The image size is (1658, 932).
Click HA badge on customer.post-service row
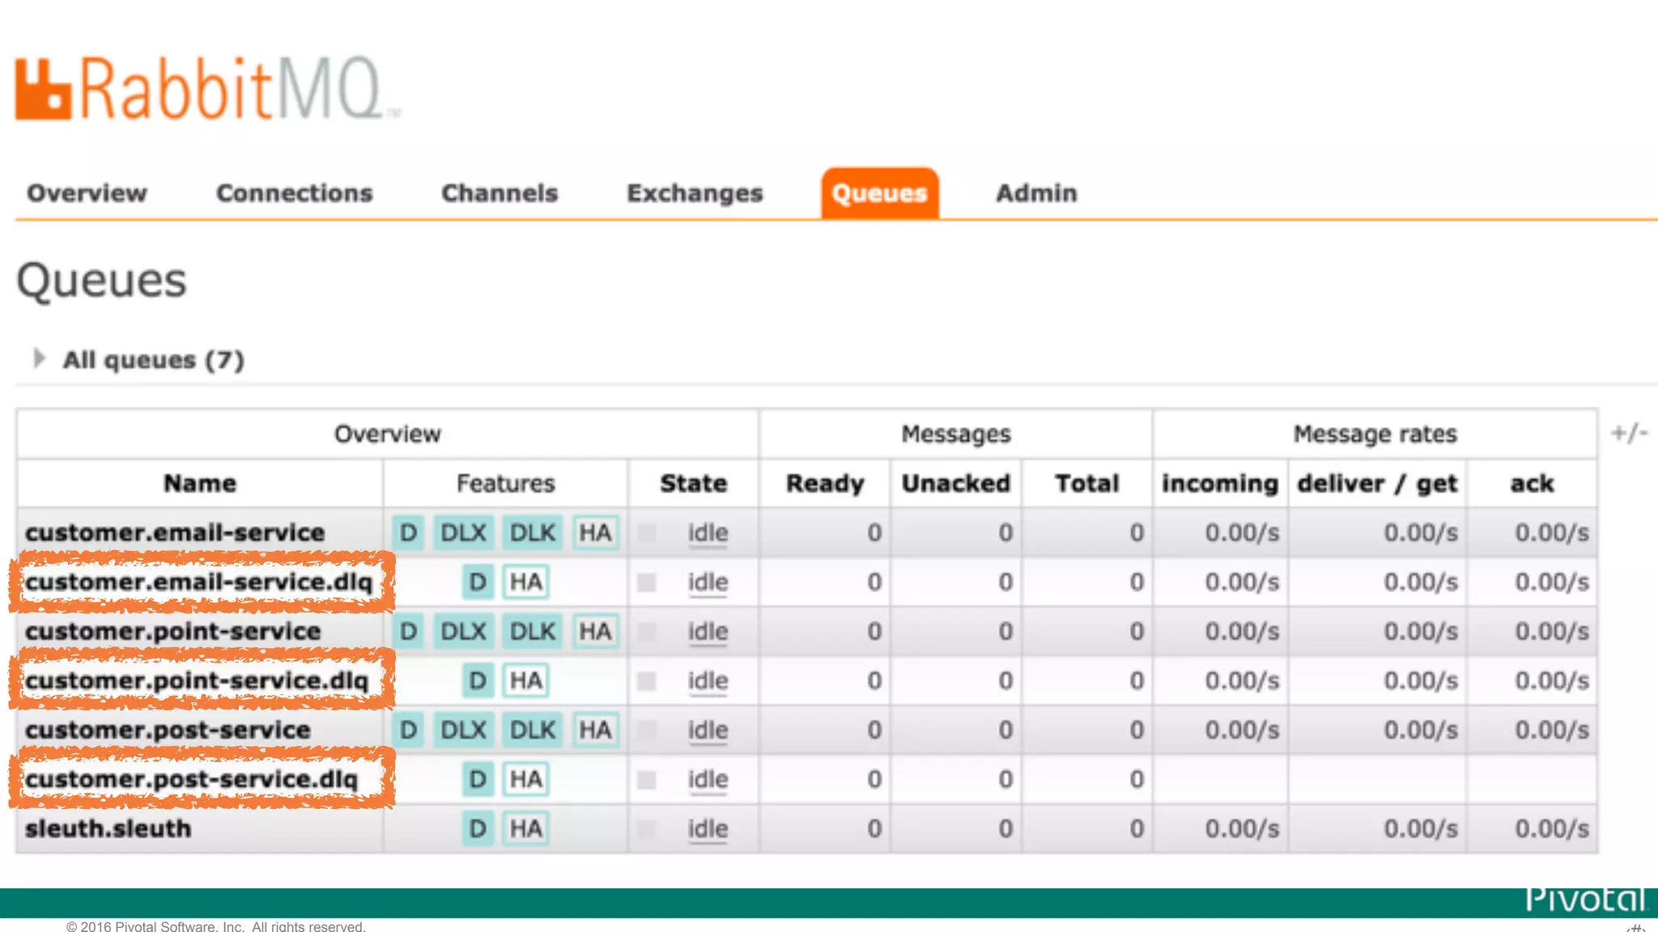pyautogui.click(x=595, y=731)
